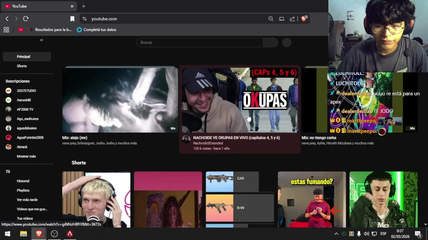This screenshot has height=240, width=428.
Task: Open the green-background streamer Short
Action: pyautogui.click(x=384, y=199)
